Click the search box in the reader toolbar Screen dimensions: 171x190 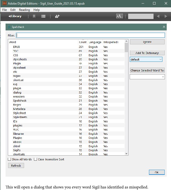tap(141, 16)
